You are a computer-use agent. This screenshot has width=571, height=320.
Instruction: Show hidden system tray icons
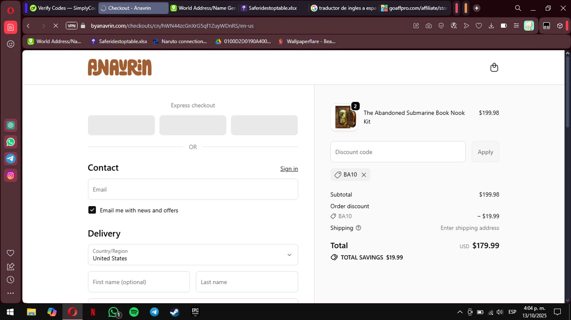[x=460, y=312]
